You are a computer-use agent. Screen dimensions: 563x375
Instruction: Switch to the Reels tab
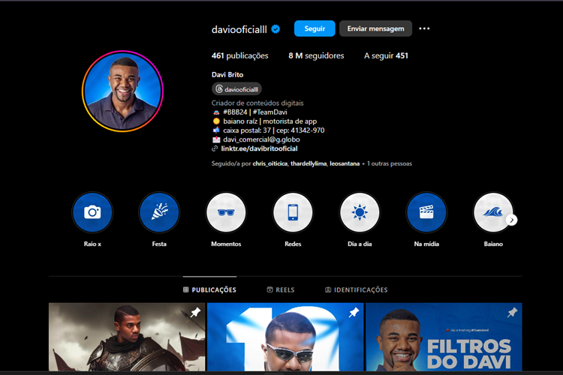point(281,289)
